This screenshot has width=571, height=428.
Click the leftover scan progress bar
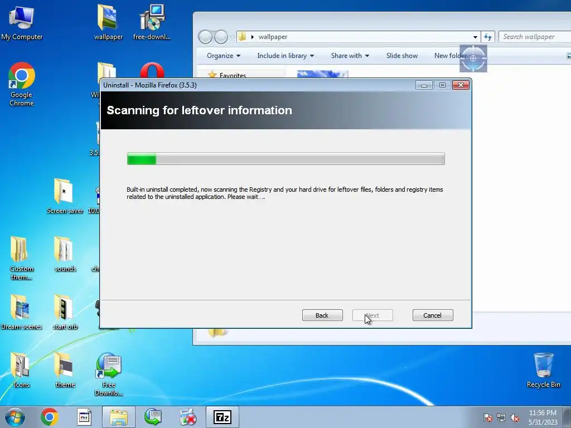pyautogui.click(x=286, y=159)
